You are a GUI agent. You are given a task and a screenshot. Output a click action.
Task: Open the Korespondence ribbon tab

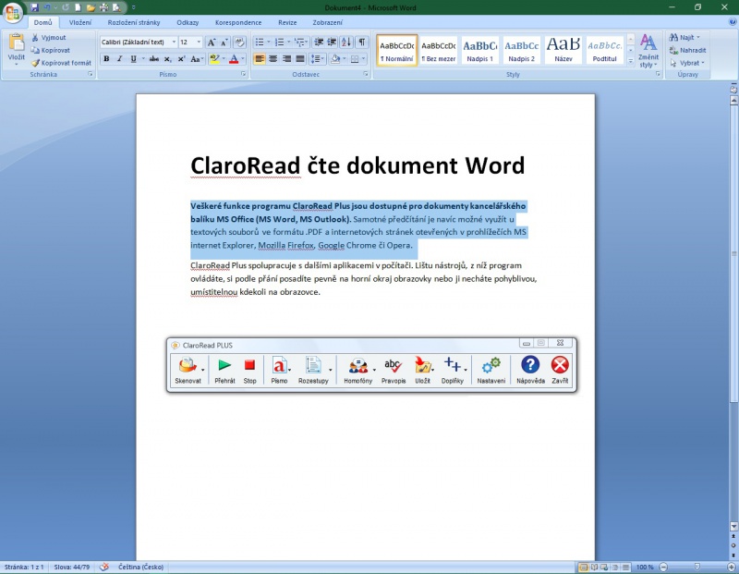[238, 22]
